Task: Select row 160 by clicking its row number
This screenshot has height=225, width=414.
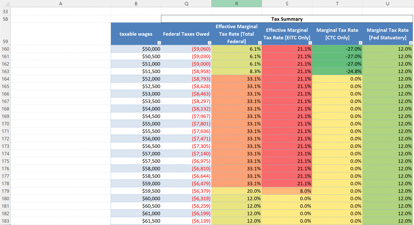Action: tap(5, 49)
